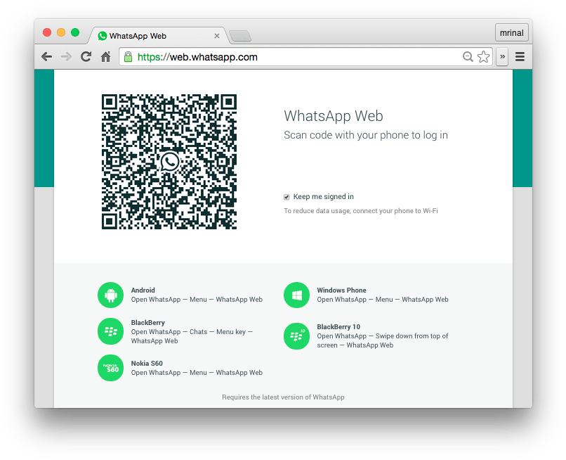Click the Windows Phone logo icon
This screenshot has width=566, height=460.
pos(297,295)
